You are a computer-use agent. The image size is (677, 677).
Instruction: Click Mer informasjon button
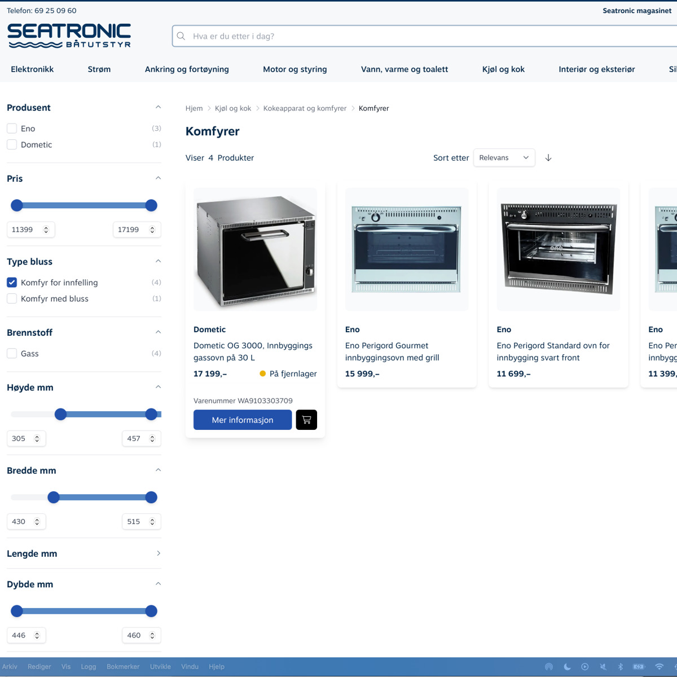pyautogui.click(x=243, y=420)
